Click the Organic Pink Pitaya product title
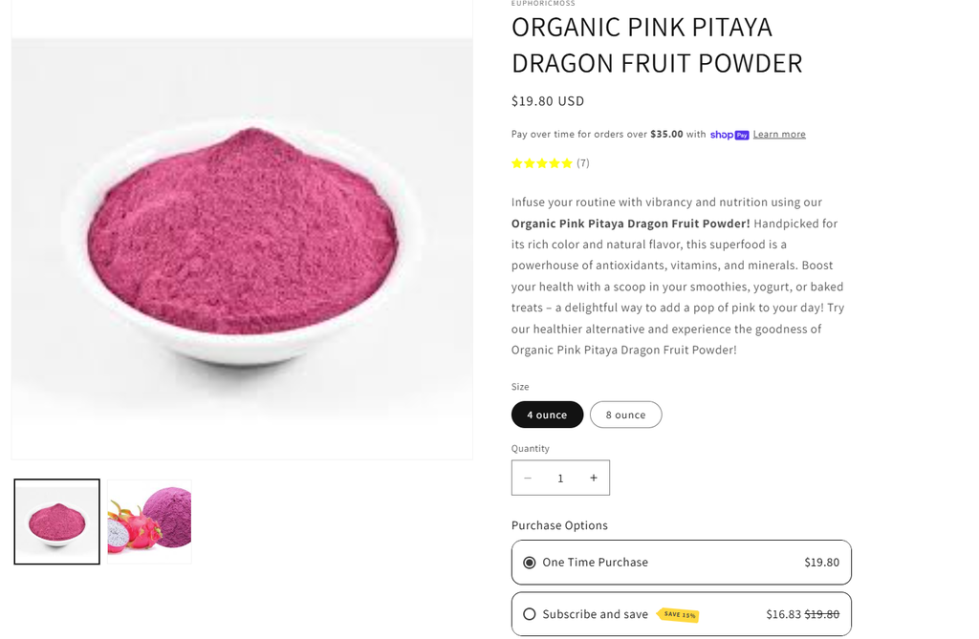Viewport: 979px width, 639px height. [656, 45]
